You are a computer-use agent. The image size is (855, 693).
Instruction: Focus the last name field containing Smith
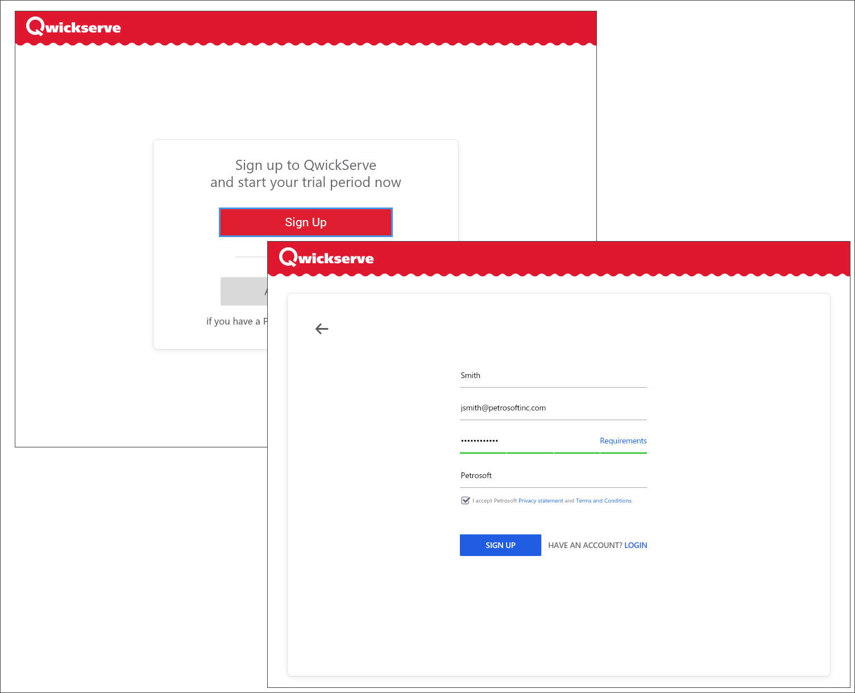(x=553, y=376)
